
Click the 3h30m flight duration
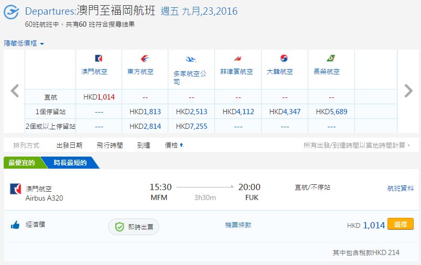tap(205, 197)
